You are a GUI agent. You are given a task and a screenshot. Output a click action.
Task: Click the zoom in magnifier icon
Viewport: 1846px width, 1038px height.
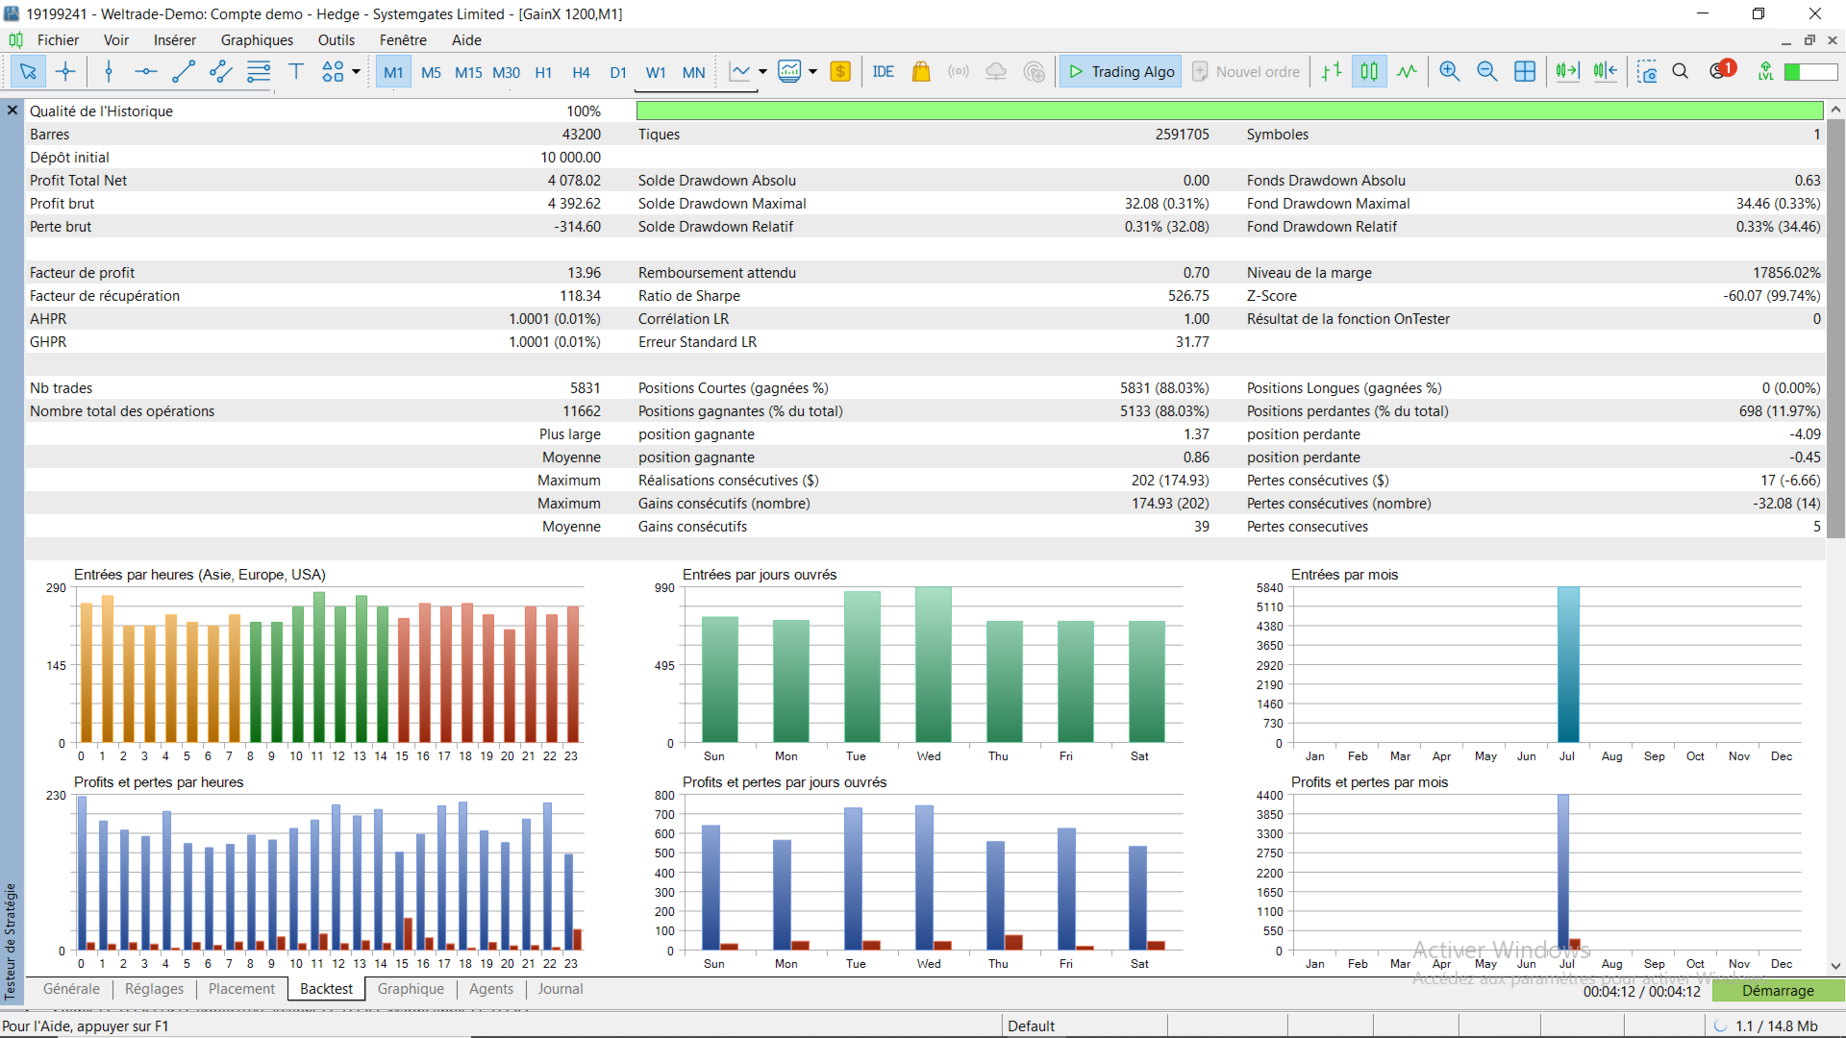coord(1450,71)
